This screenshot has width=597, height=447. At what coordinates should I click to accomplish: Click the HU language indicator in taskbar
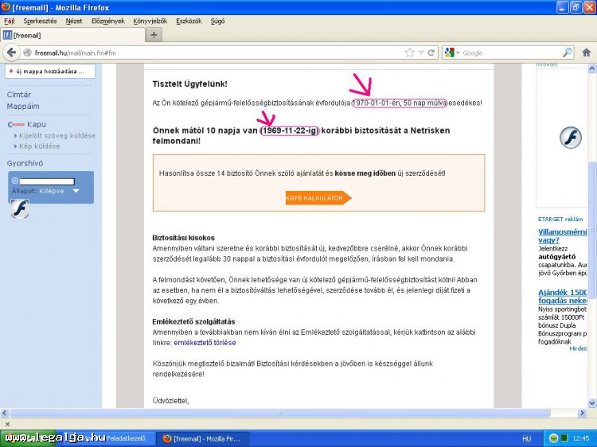tap(526, 438)
